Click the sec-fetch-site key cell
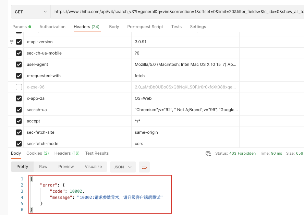The width and height of the screenshot is (304, 215). (77, 132)
